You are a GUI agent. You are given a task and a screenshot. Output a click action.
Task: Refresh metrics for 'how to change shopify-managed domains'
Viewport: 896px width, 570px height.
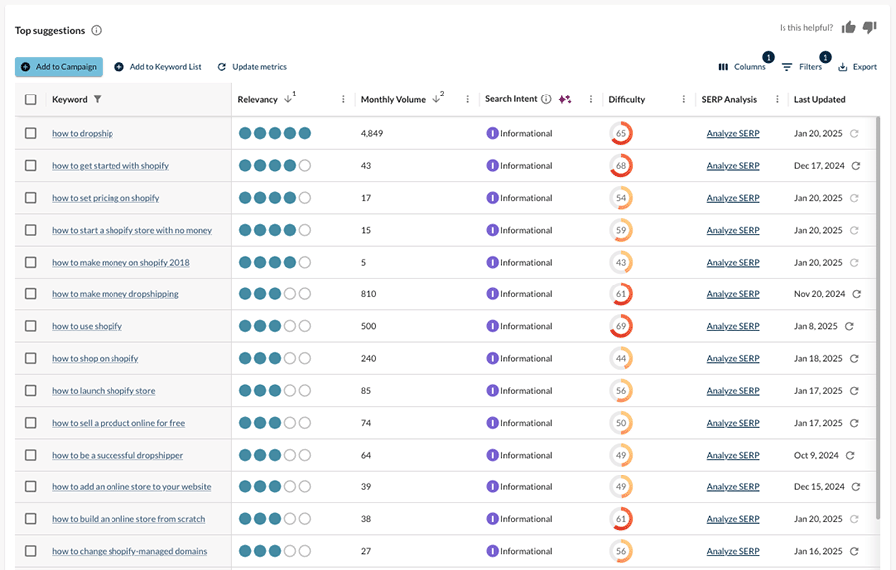[x=854, y=551]
